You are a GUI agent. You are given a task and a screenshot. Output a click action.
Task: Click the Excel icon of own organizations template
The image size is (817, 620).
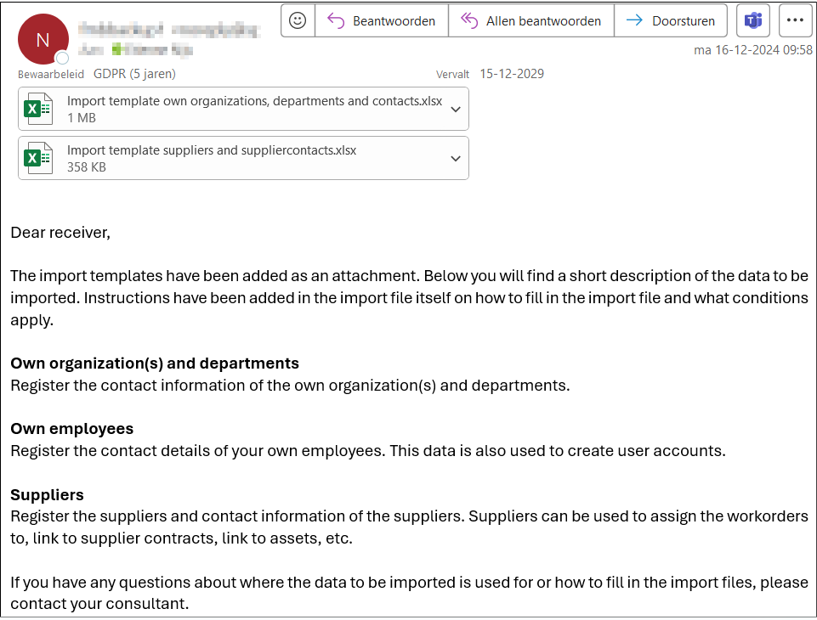coord(38,109)
